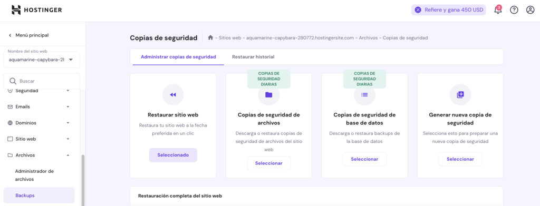
Task: Expand the Sitio web sidebar section
Action: click(68, 139)
